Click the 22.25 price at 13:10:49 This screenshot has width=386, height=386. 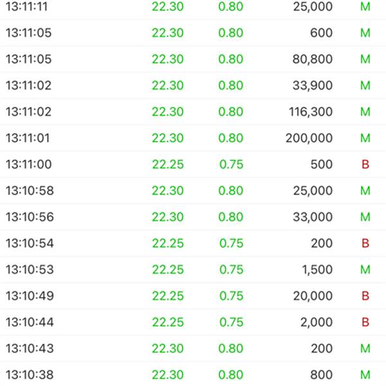click(168, 296)
